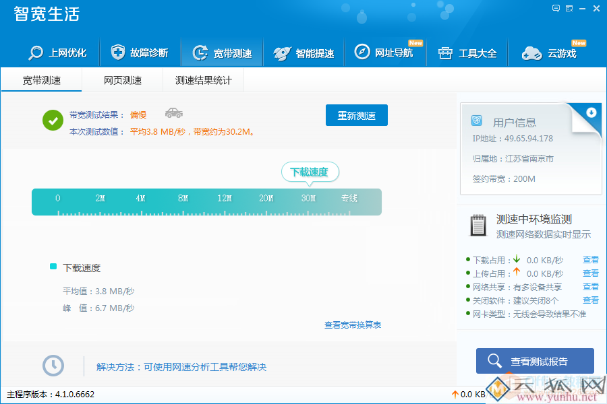View details for 下载占用
The height and width of the screenshot is (404, 607).
(590, 260)
